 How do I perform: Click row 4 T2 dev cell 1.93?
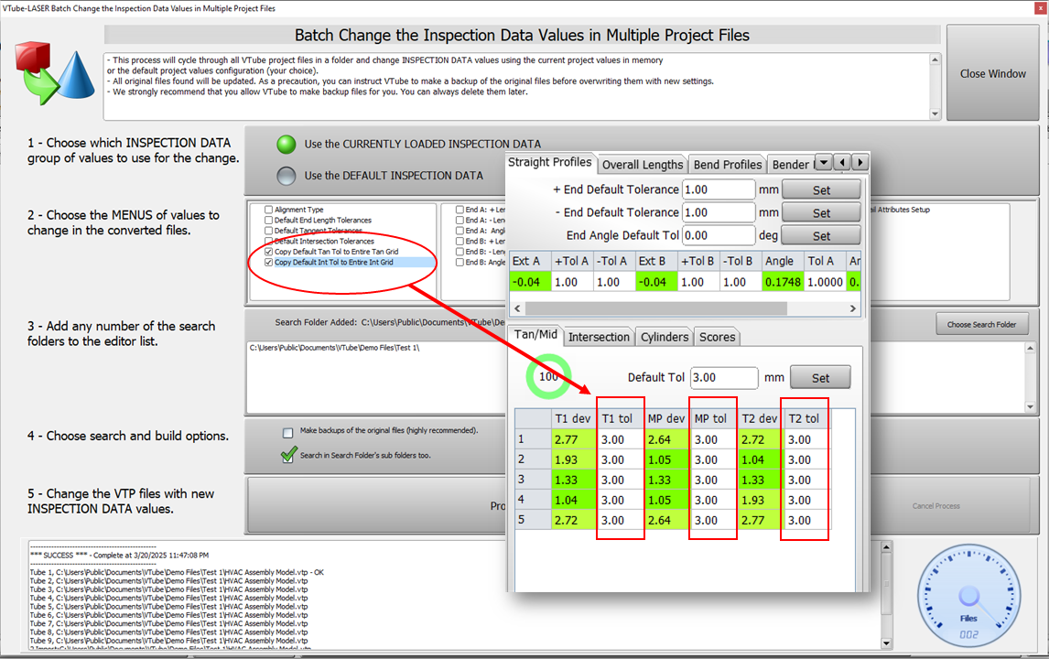coord(760,500)
